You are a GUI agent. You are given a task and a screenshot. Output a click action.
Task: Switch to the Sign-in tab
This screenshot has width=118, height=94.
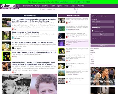click(x=95, y=16)
